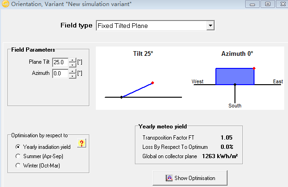Increase Azimuth with up spinner arrow
Image resolution: width=288 pixels, height=187 pixels.
coord(73,71)
